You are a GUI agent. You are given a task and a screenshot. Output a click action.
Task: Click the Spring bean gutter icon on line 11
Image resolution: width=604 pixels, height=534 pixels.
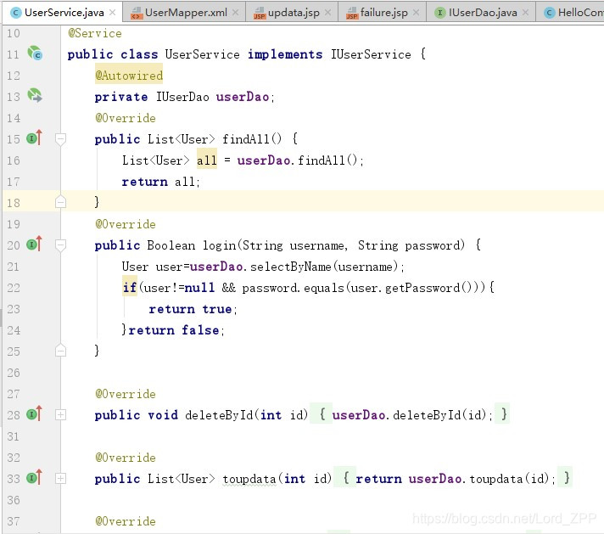35,53
